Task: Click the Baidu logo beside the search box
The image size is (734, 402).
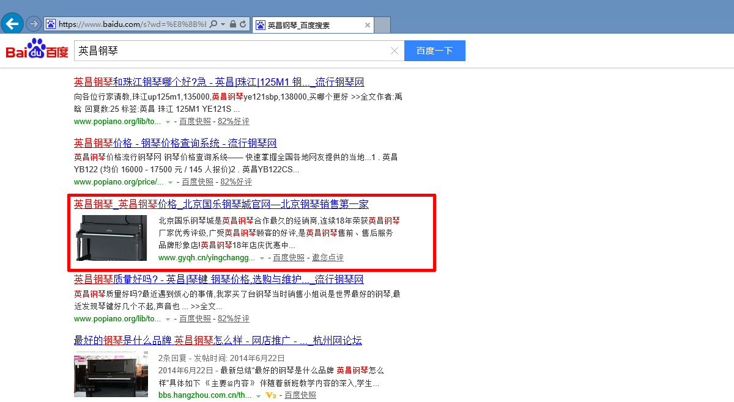Action: click(x=37, y=50)
